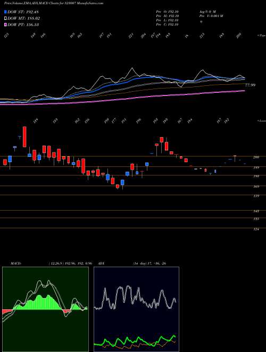Click the 159 price level label

point(256,196)
